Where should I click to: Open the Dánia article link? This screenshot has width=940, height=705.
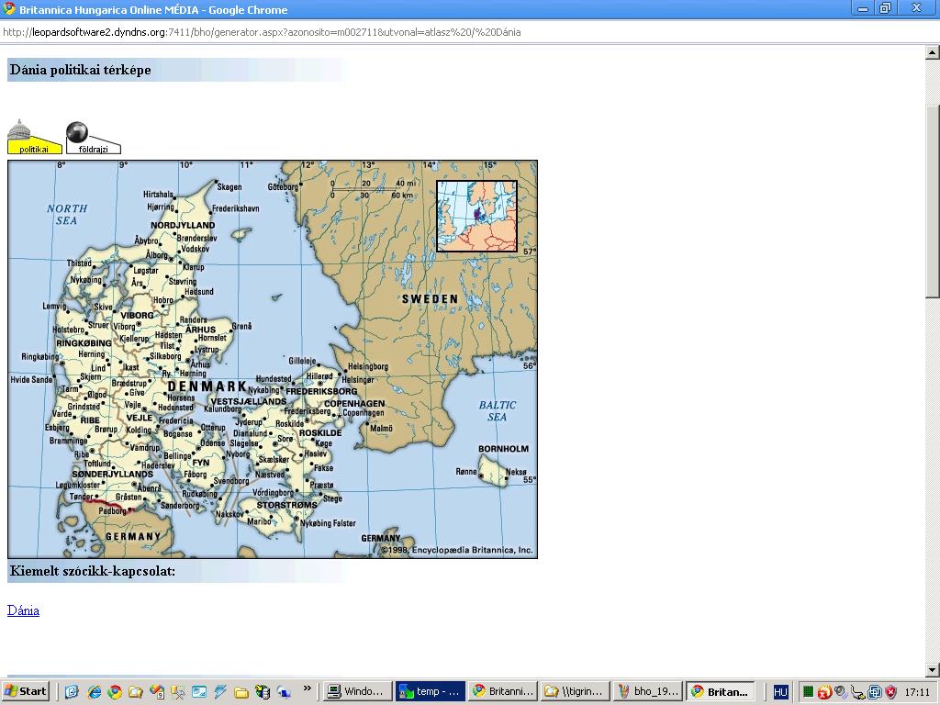[x=23, y=610]
